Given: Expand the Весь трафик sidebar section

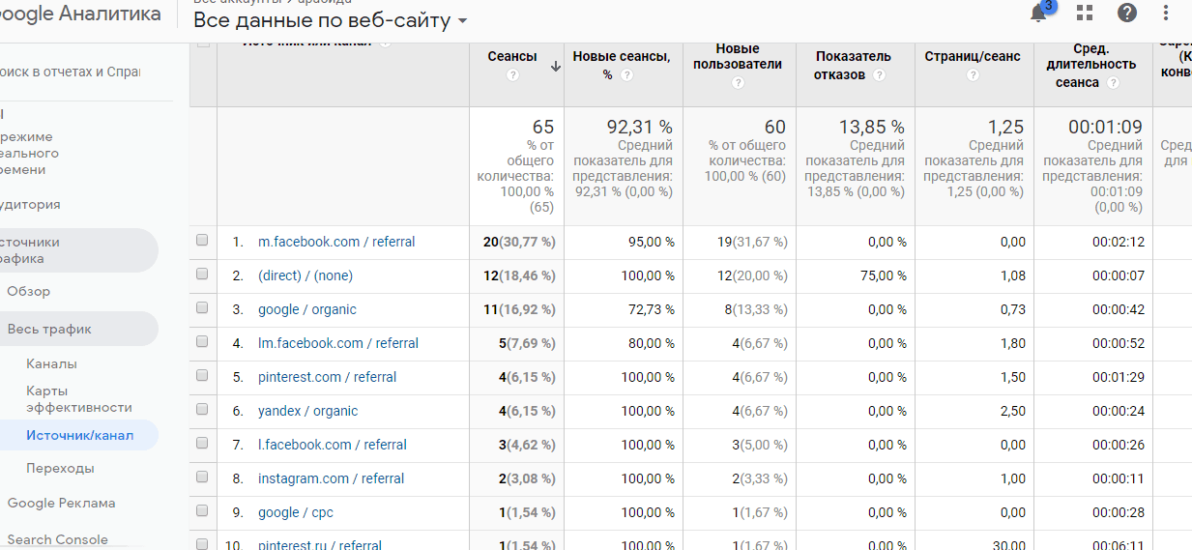Looking at the screenshot, I should click(x=49, y=329).
